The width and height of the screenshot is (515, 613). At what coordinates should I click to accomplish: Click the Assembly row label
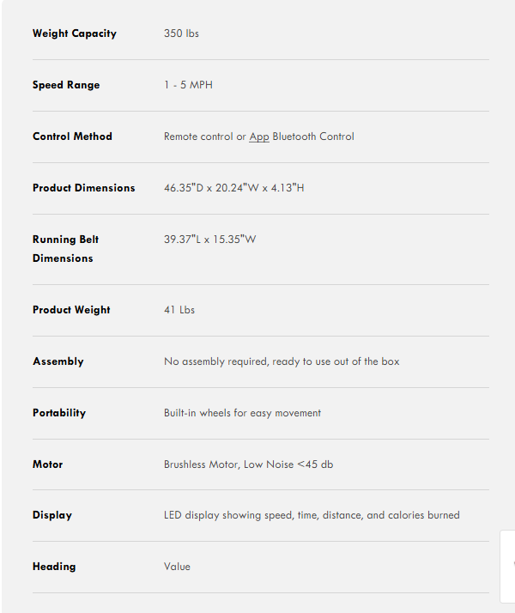pos(58,361)
